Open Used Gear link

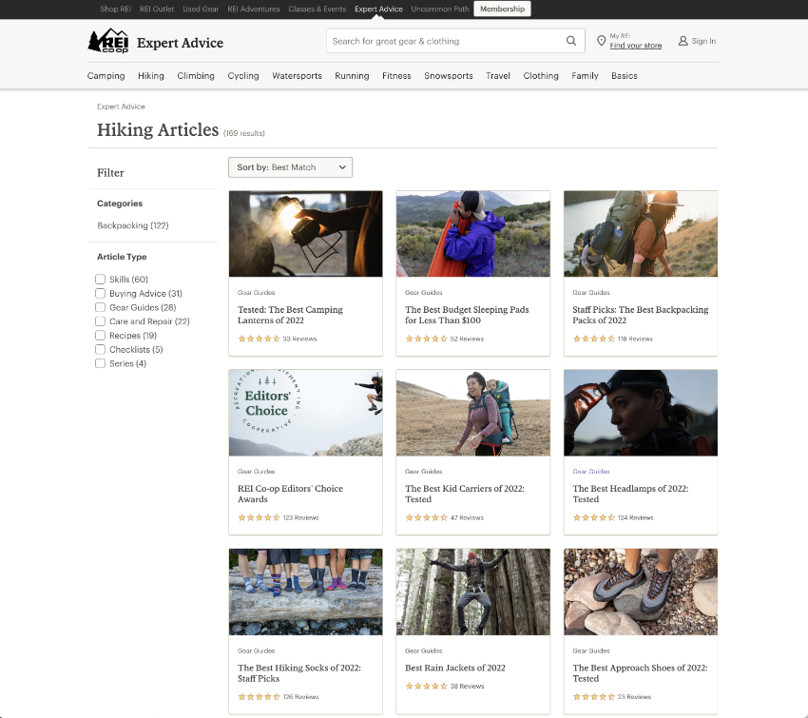pyautogui.click(x=201, y=9)
